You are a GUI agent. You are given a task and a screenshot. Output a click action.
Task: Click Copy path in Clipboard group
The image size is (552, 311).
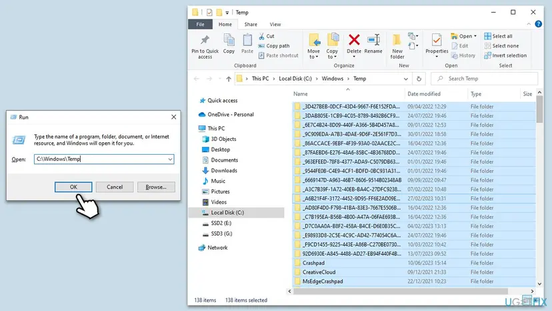coord(274,46)
